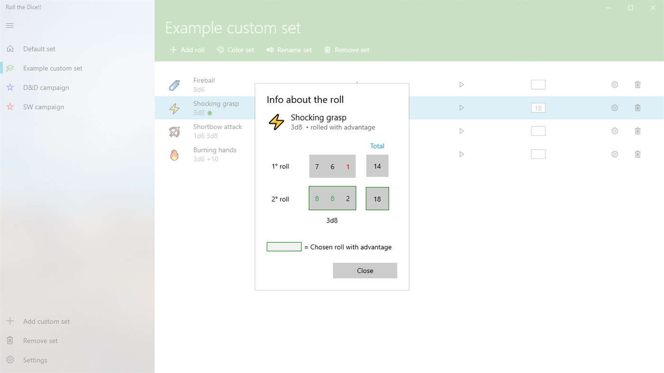The width and height of the screenshot is (664, 373).
Task: Close the Info about the roll dialog
Action: [x=365, y=270]
